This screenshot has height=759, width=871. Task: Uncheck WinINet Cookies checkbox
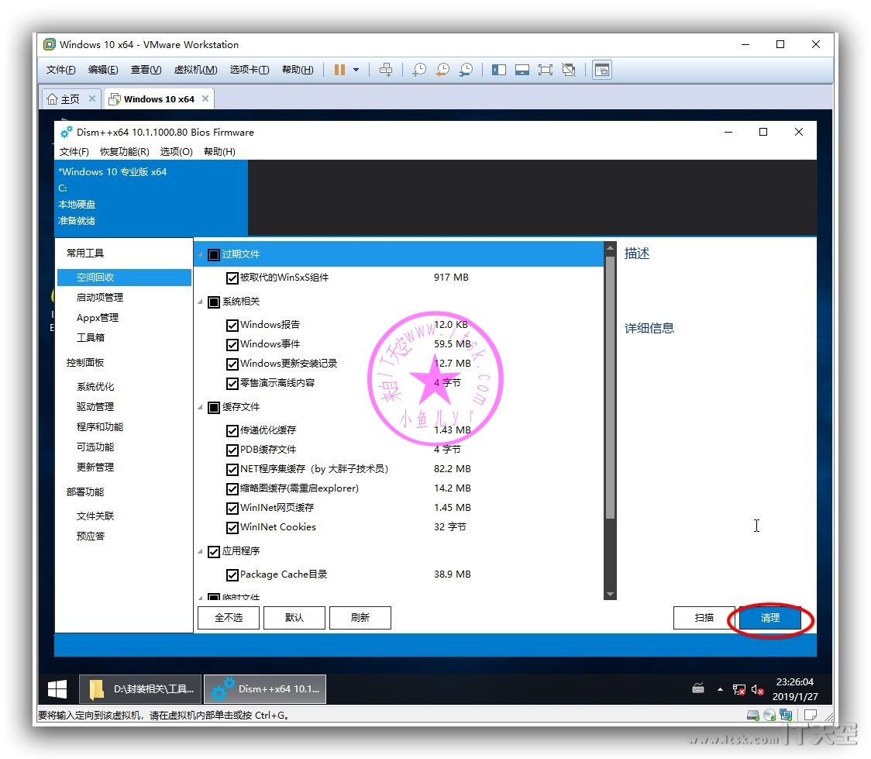pyautogui.click(x=232, y=527)
